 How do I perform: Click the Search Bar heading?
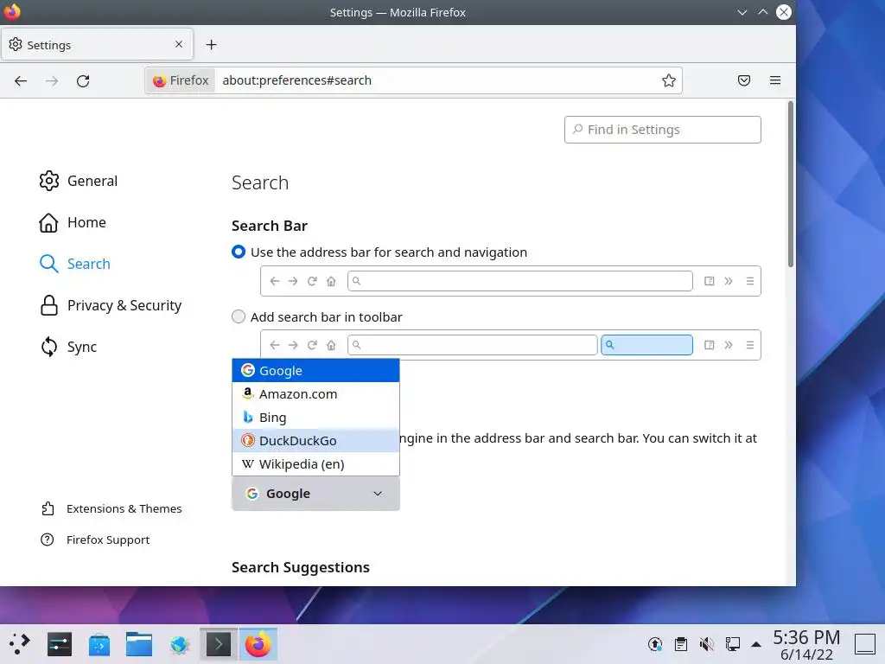point(270,226)
